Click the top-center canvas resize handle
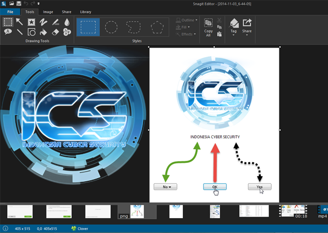The height and width of the screenshot is (233, 328). coord(214,47)
